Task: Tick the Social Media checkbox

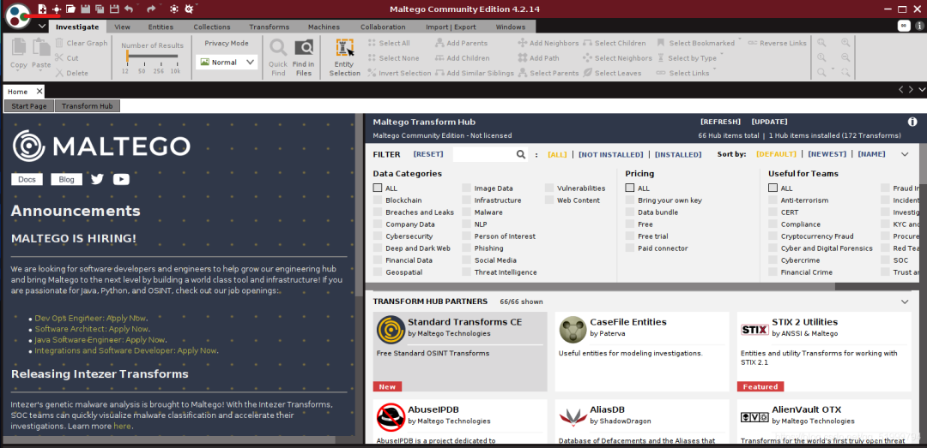Action: pos(466,260)
